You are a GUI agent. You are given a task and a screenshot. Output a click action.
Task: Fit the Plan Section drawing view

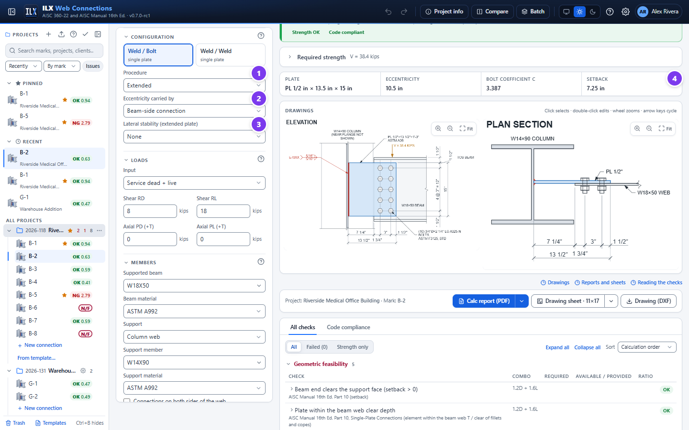(x=665, y=129)
